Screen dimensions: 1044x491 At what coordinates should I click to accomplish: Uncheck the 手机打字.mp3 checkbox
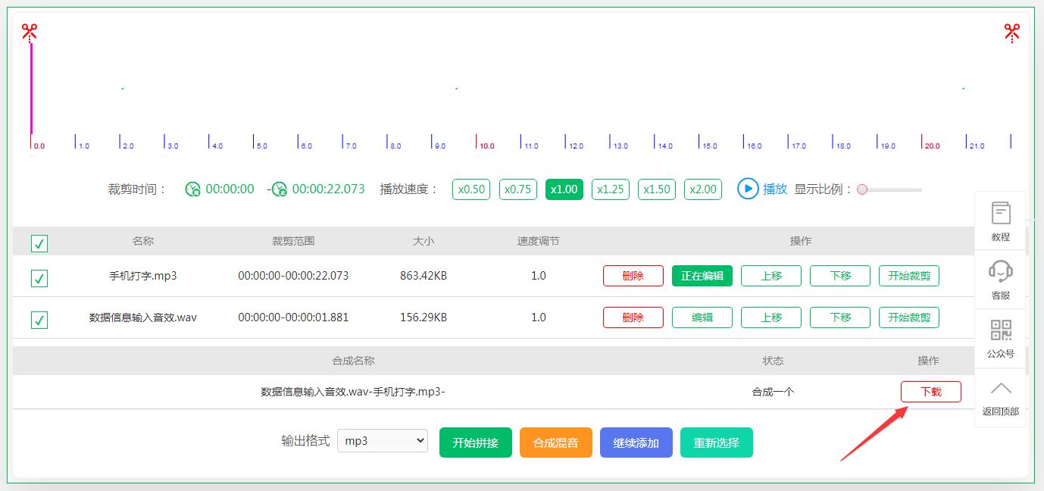pyautogui.click(x=39, y=278)
